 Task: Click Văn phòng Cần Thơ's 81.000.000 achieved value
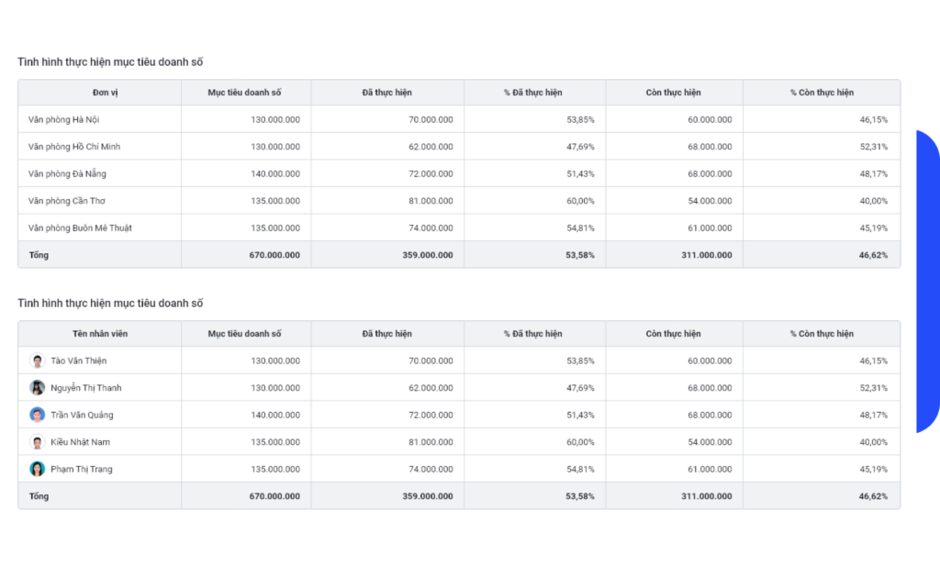[431, 201]
